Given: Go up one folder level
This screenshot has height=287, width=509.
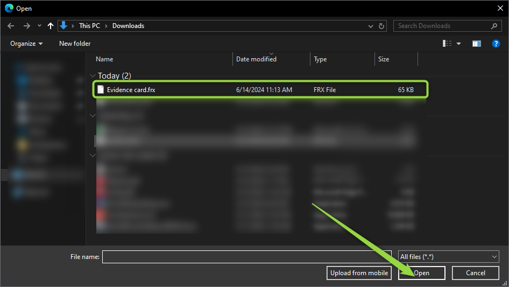Looking at the screenshot, I should point(51,26).
